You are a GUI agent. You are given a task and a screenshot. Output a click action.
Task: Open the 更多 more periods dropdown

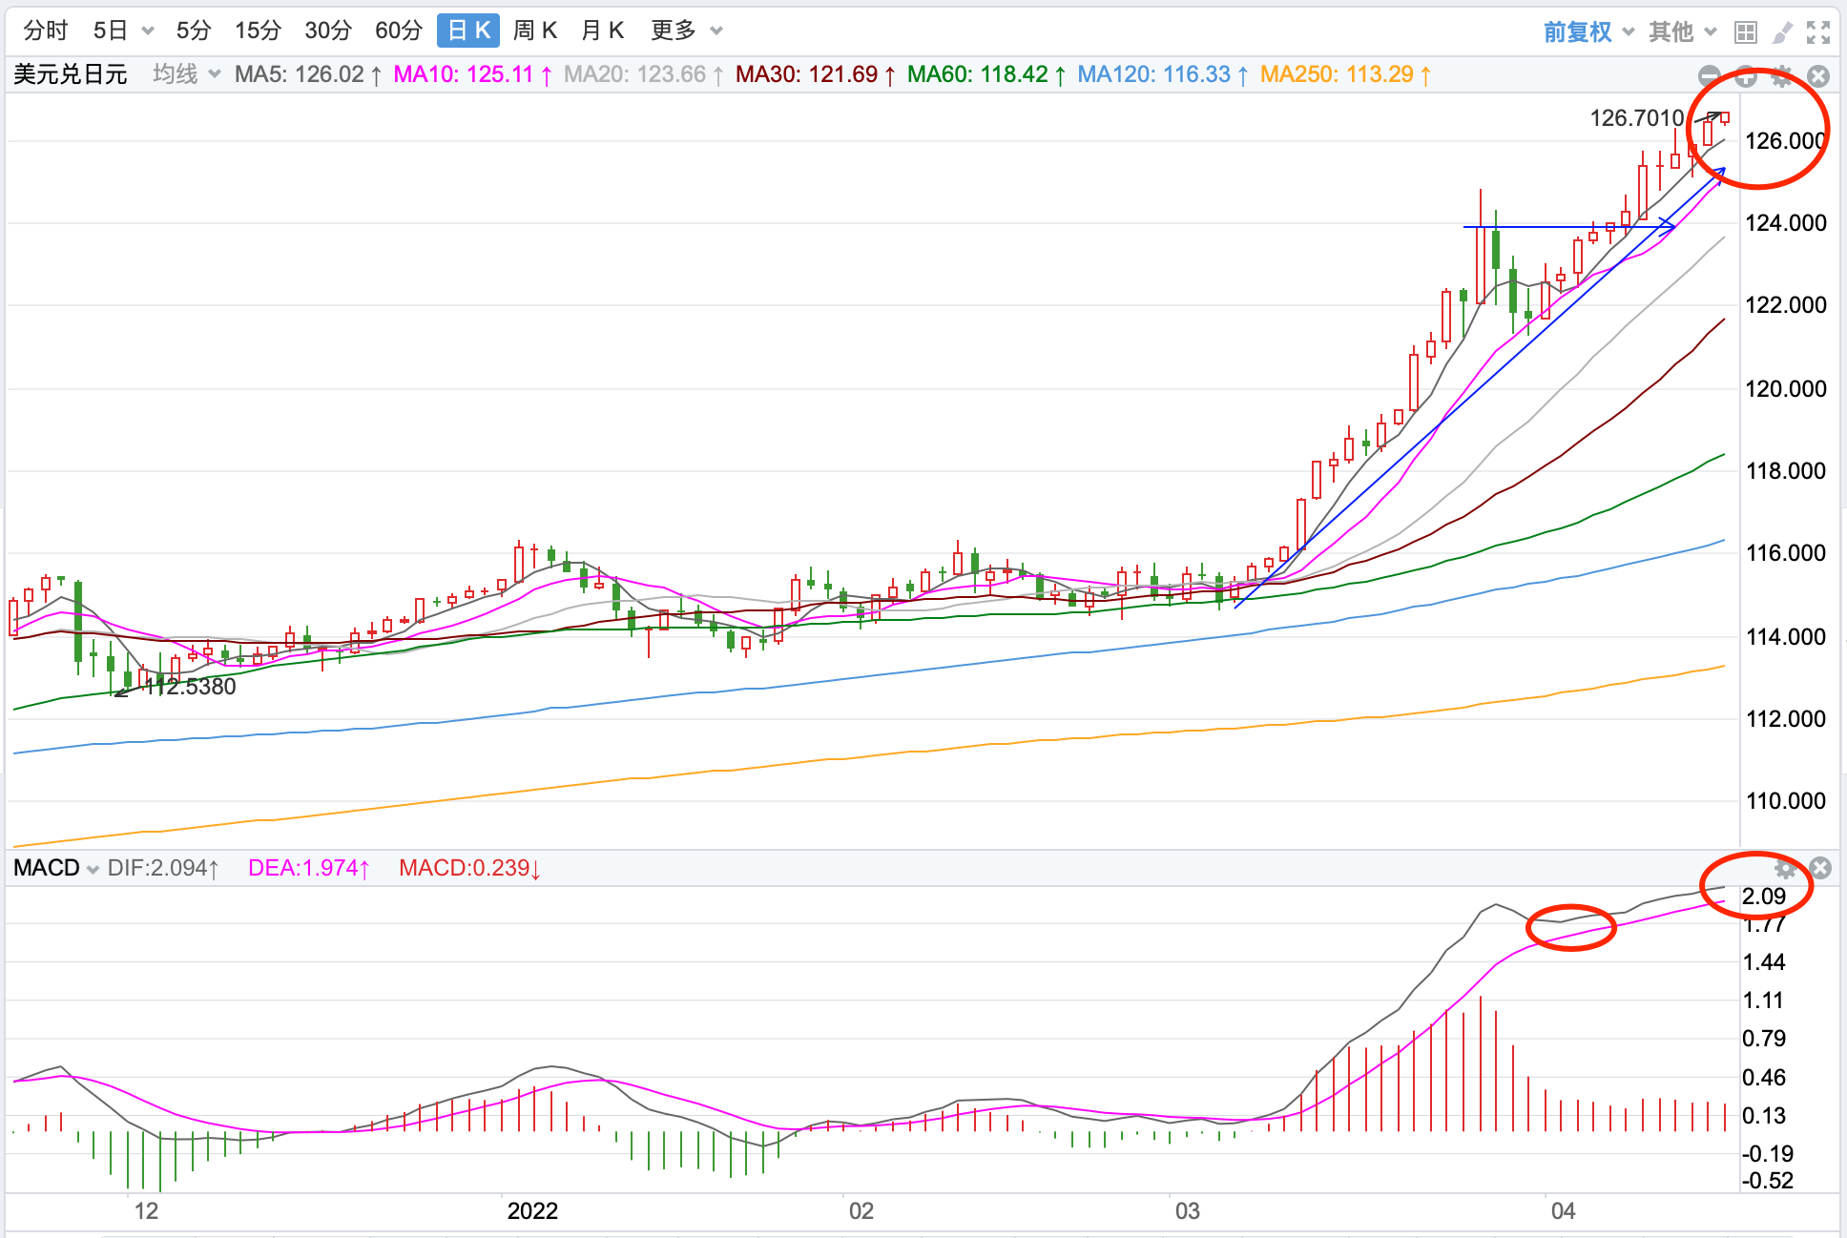(x=686, y=31)
